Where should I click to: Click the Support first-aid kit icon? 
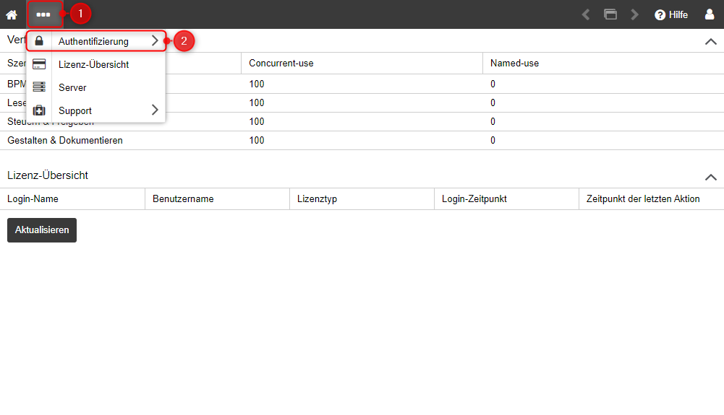tap(39, 110)
